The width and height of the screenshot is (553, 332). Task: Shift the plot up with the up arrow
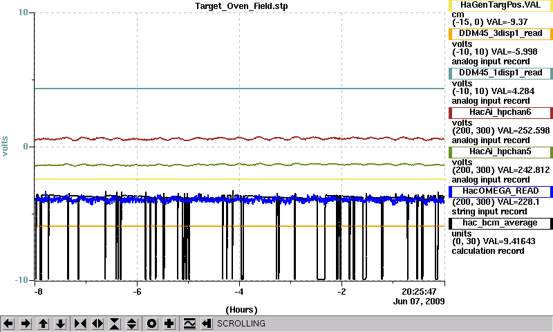click(43, 324)
